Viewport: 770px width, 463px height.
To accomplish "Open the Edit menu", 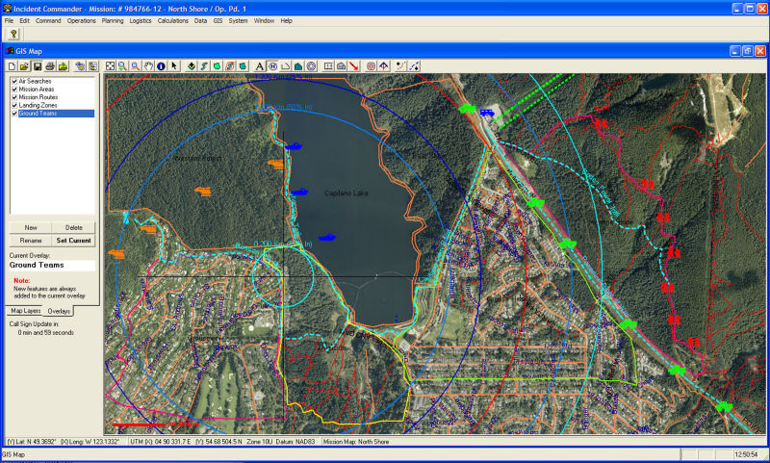I will pyautogui.click(x=25, y=20).
